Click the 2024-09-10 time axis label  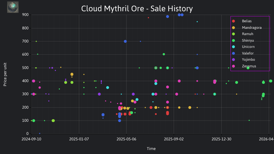(31, 139)
